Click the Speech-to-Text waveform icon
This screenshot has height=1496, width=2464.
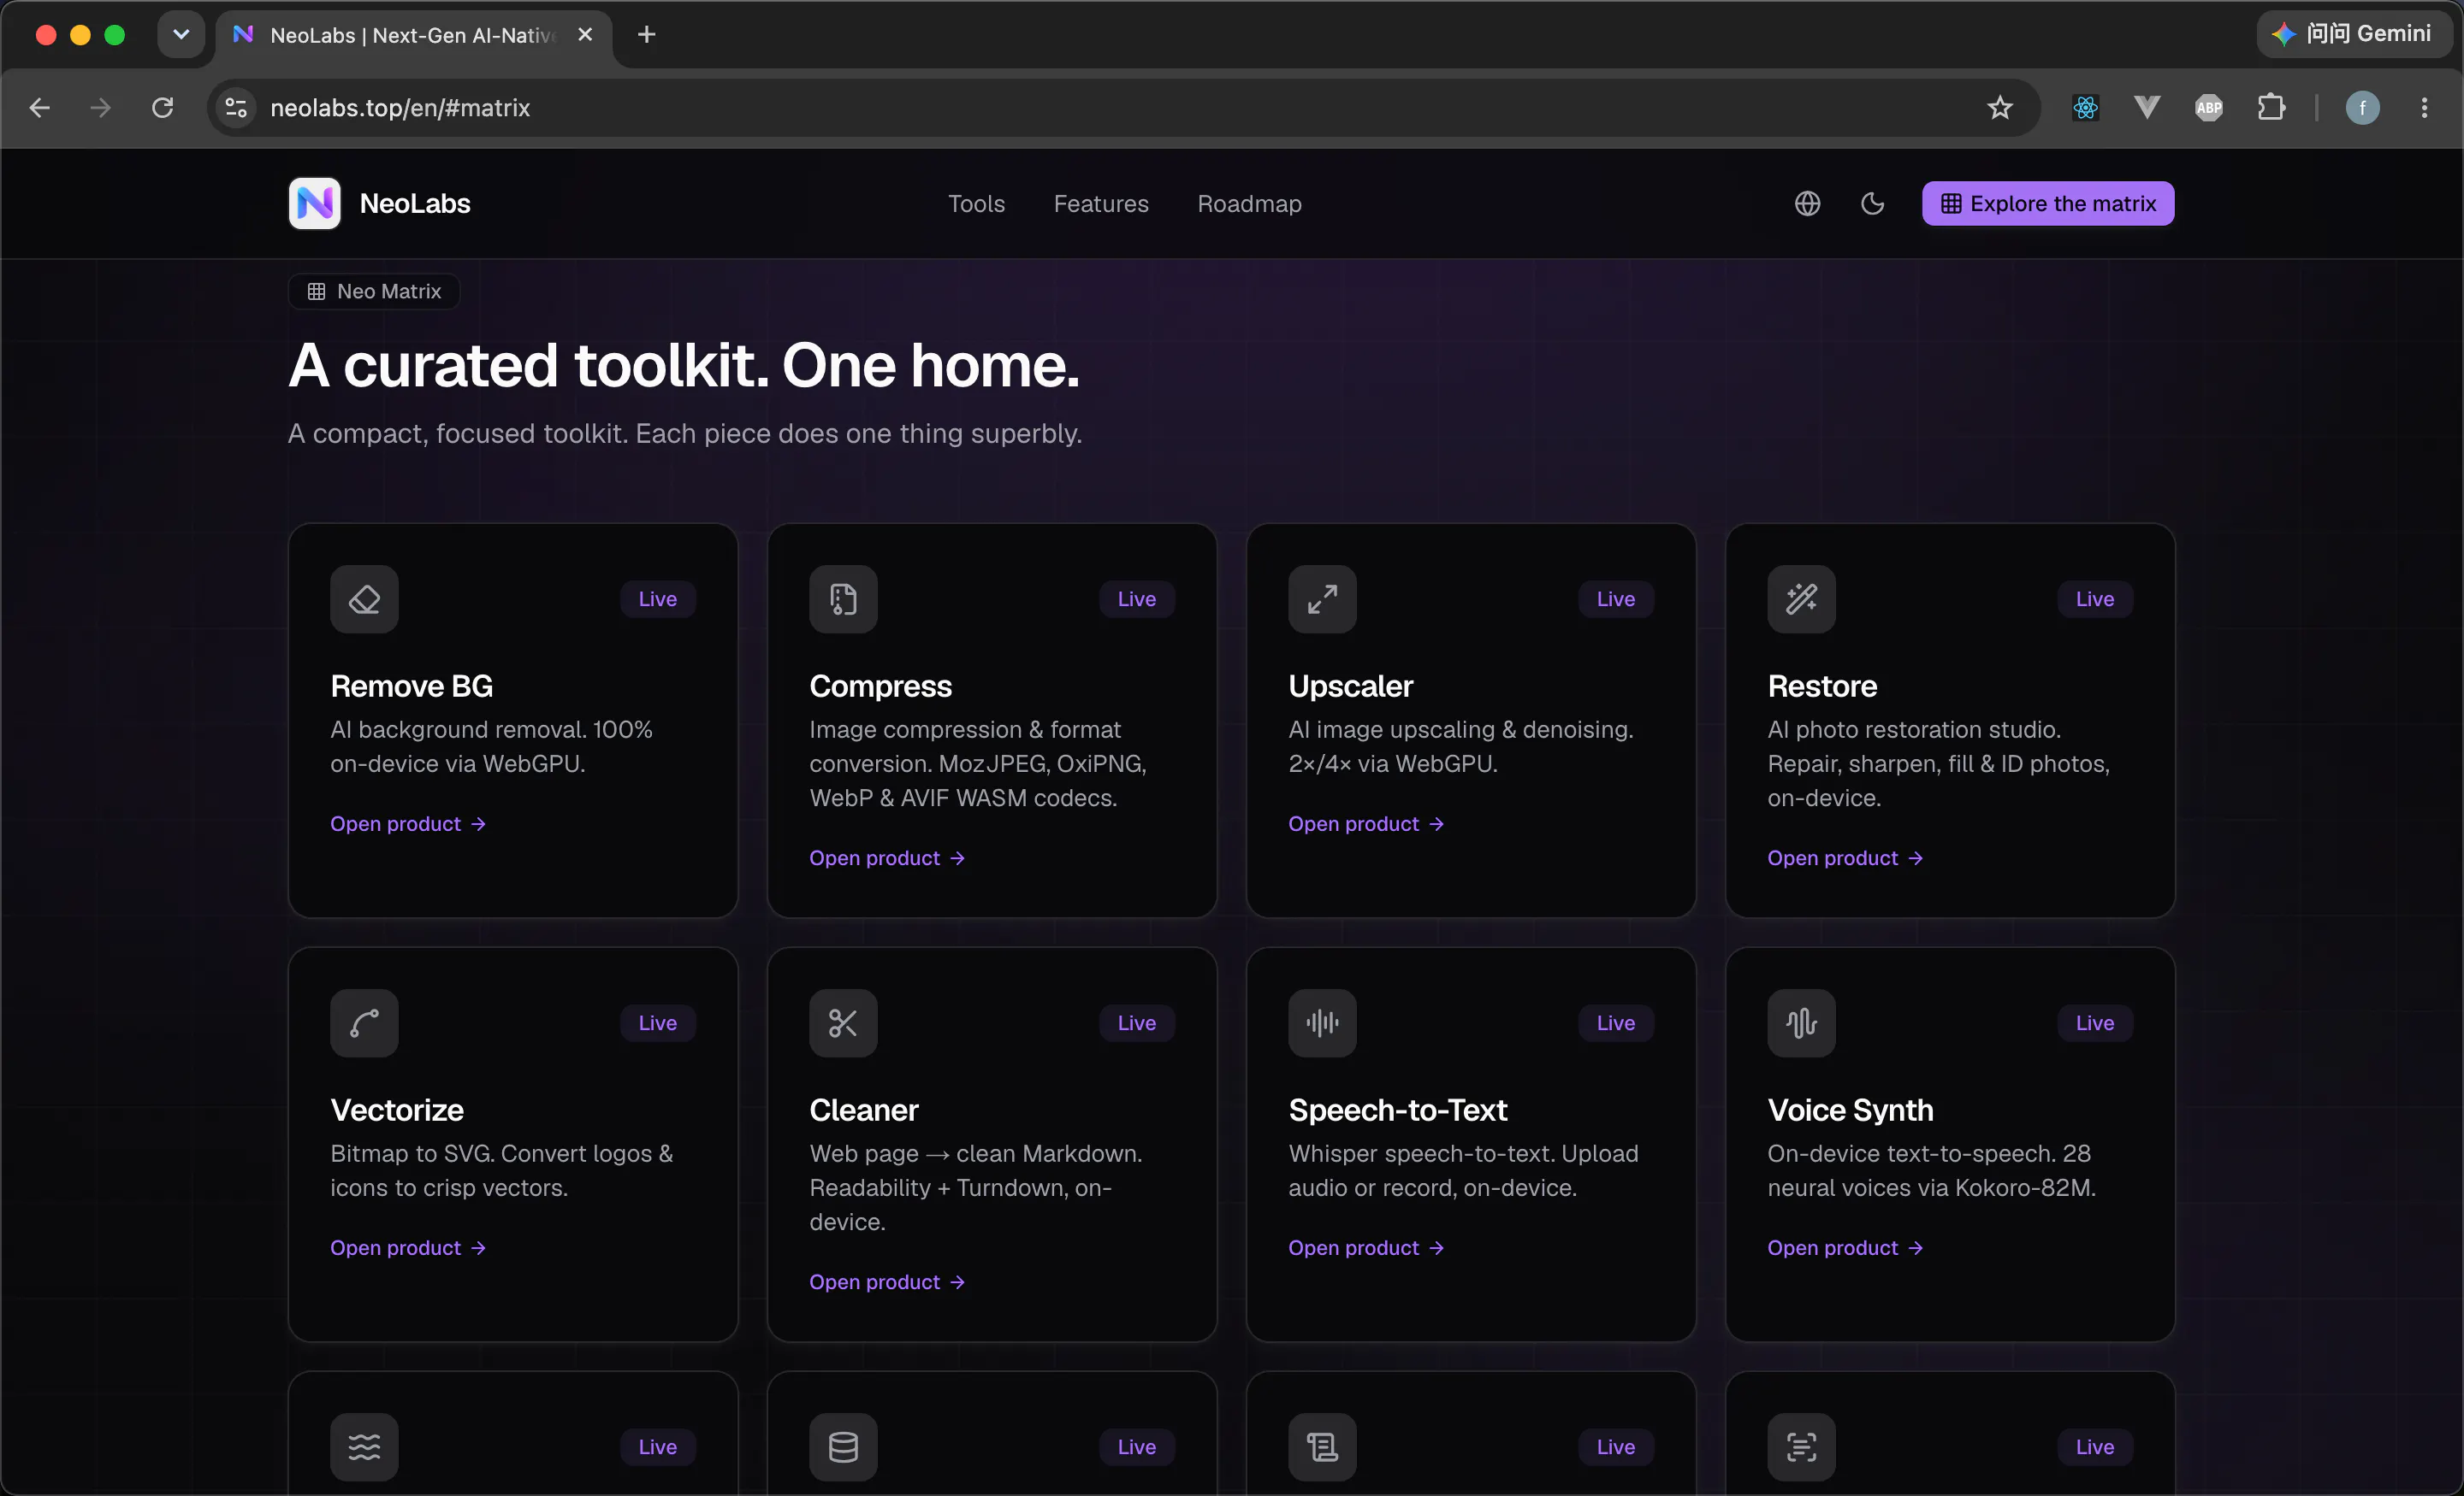point(1322,1023)
